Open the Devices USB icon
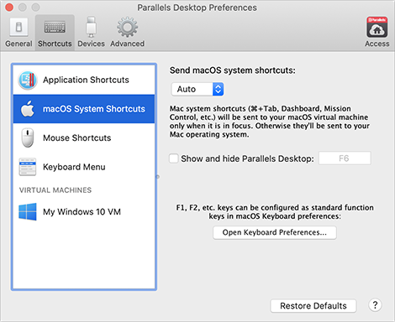Image resolution: width=395 pixels, height=322 pixels. (x=91, y=27)
